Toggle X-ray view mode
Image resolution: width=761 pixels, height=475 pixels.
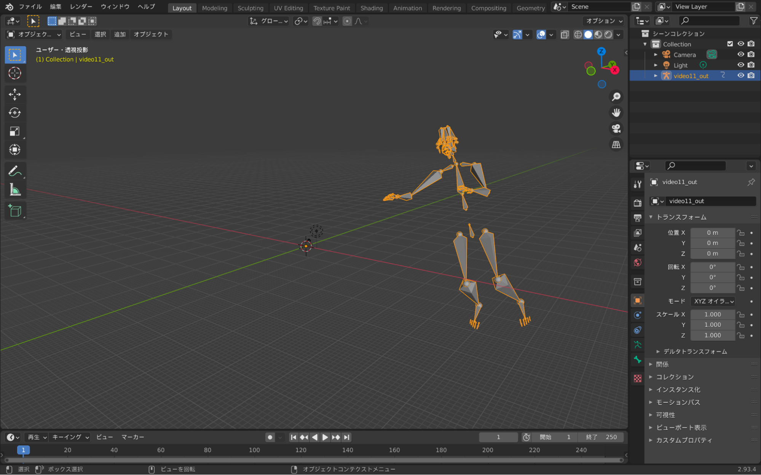tap(565, 35)
